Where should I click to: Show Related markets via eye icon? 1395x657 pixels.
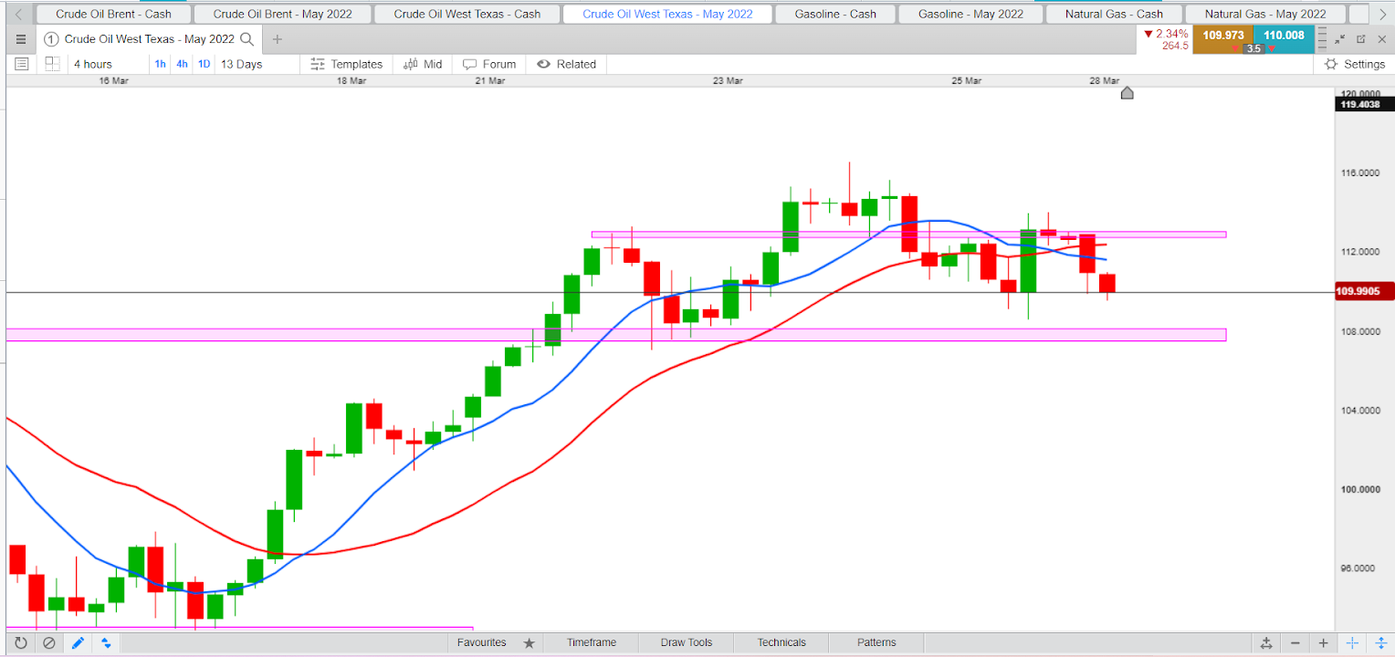pyautogui.click(x=543, y=64)
